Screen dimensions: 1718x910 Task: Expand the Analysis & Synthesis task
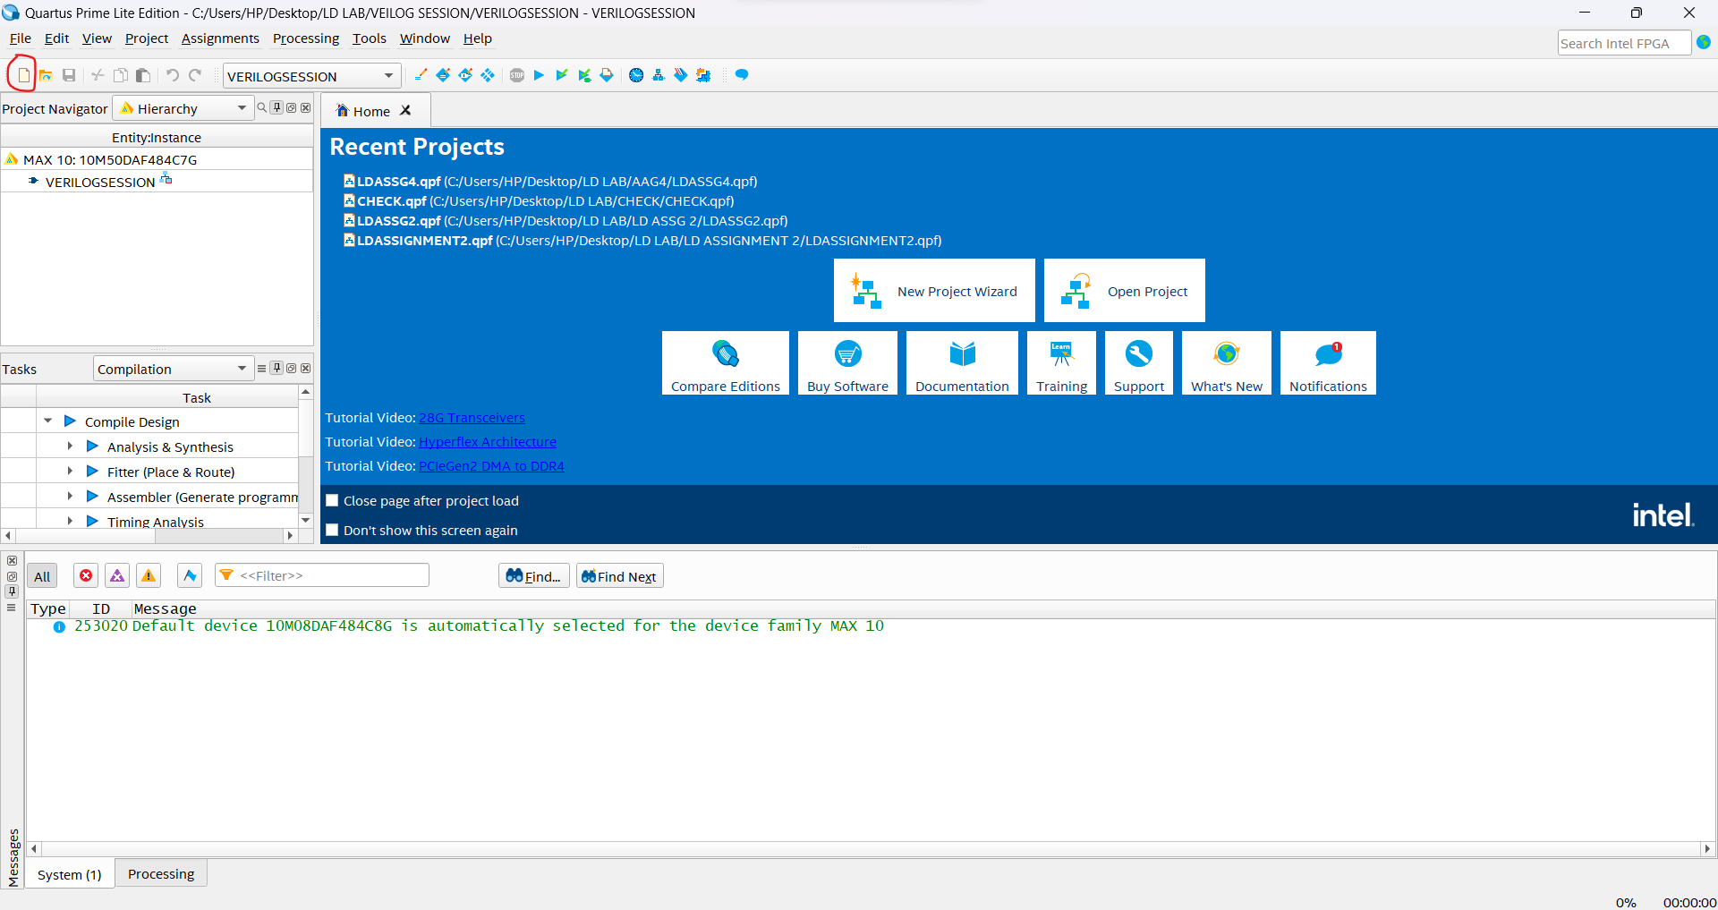[70, 446]
